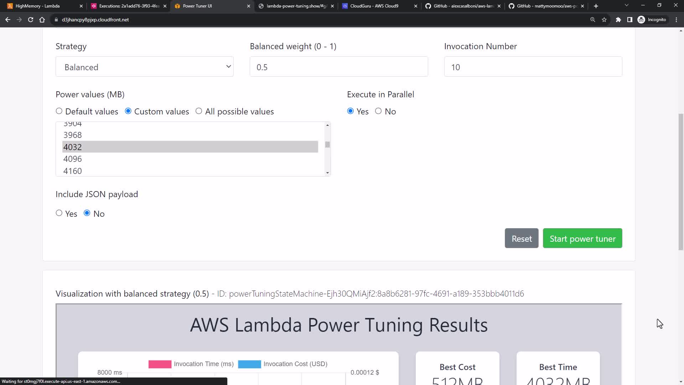Screen dimensions: 684x385
Task: Bookmark this page with star icon
Action: coord(604,20)
